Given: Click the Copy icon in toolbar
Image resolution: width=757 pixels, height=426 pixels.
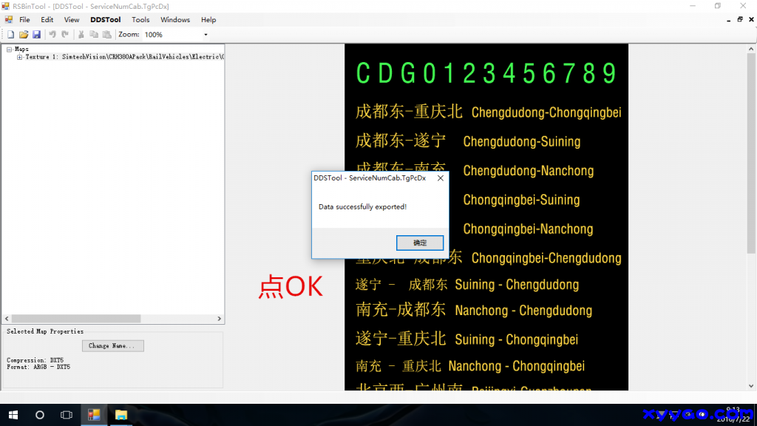Looking at the screenshot, I should click(x=94, y=35).
